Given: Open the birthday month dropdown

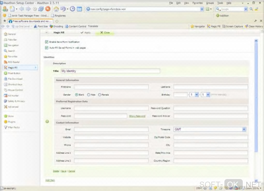Looking at the screenshot, I should pos(194,95).
